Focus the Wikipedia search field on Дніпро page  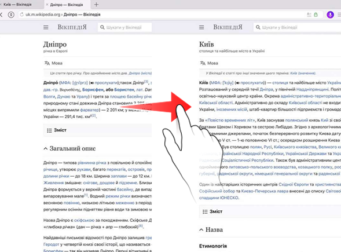point(124,27)
